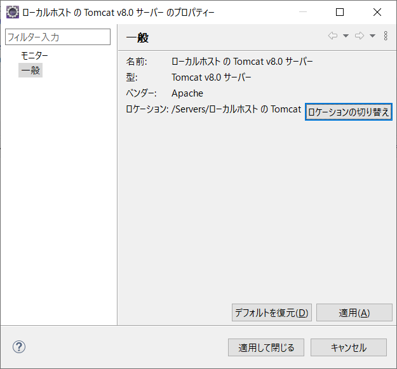397x369 pixels.
Task: Click the 名前 value ローカルホスト の Tomcat v8.0 サーバー
Action: point(242,62)
